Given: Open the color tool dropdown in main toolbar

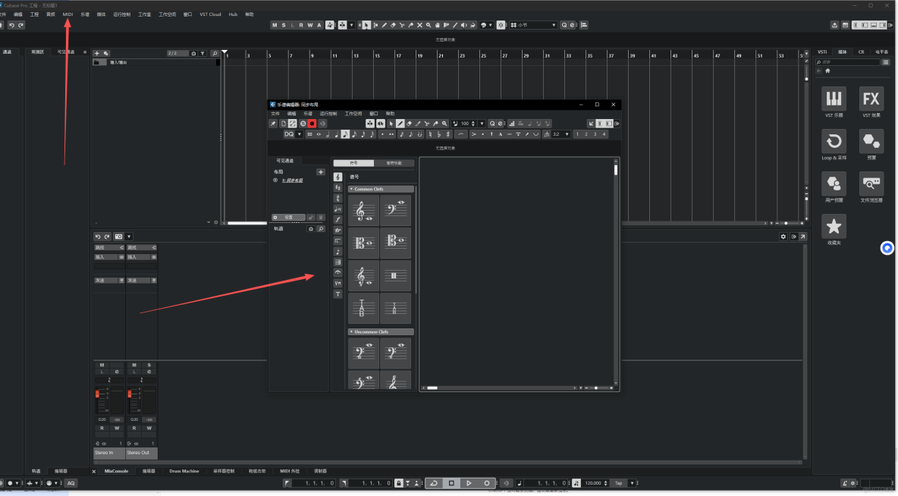Looking at the screenshot, I should [x=491, y=25].
